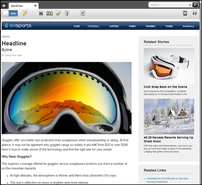The width and height of the screenshot is (202, 185).
Task: Select the Headline text
Action: pos(14,43)
